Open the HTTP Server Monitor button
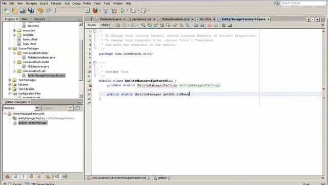The image size is (328, 185). point(39,184)
